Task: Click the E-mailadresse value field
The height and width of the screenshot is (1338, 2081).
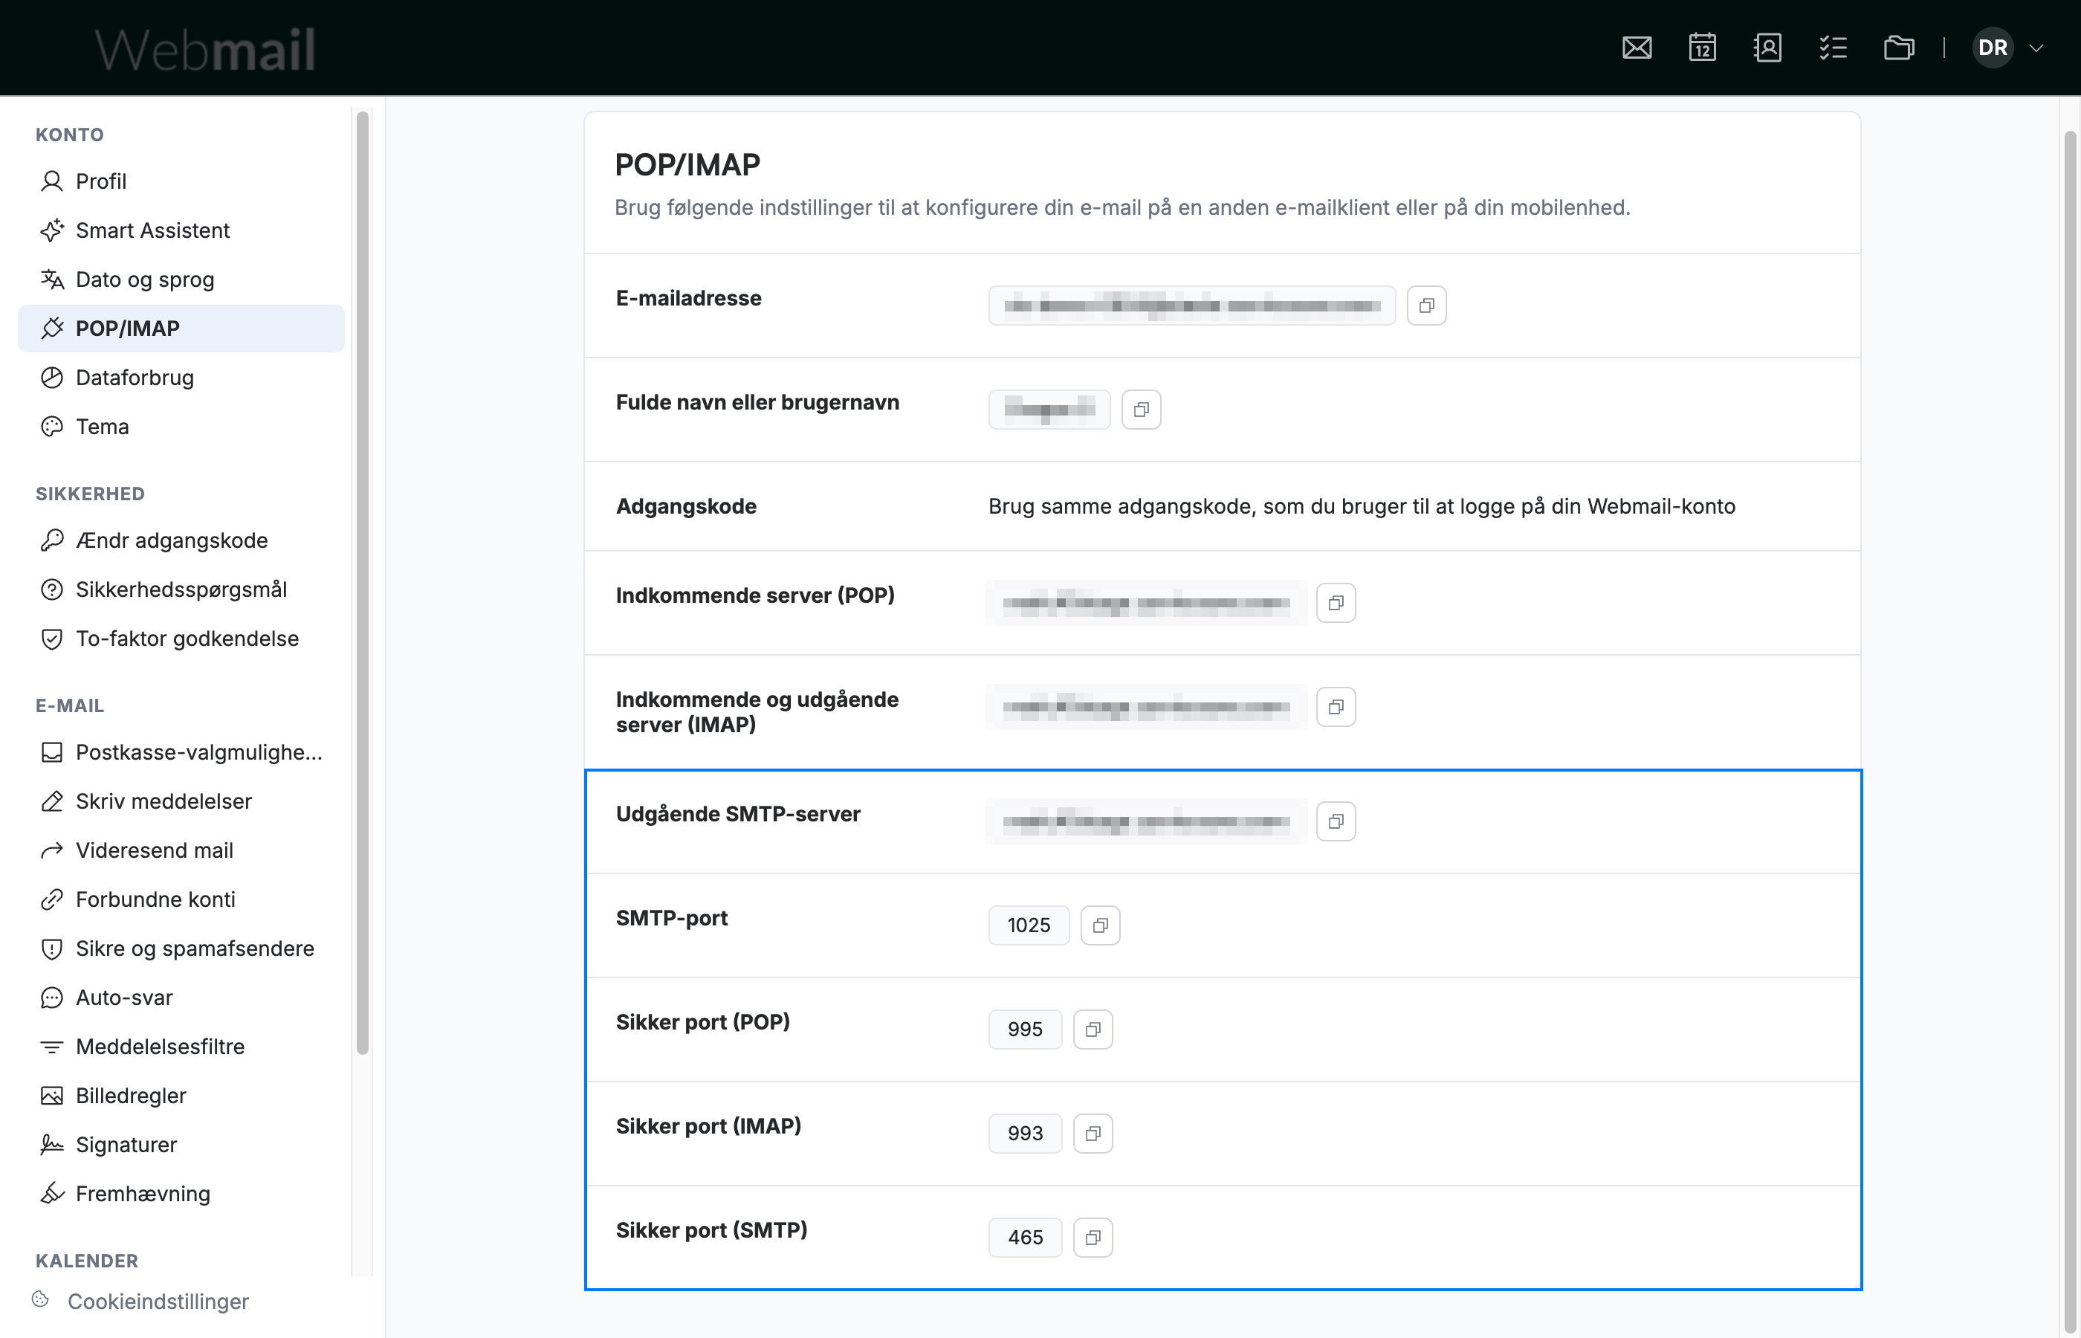Action: [x=1191, y=306]
